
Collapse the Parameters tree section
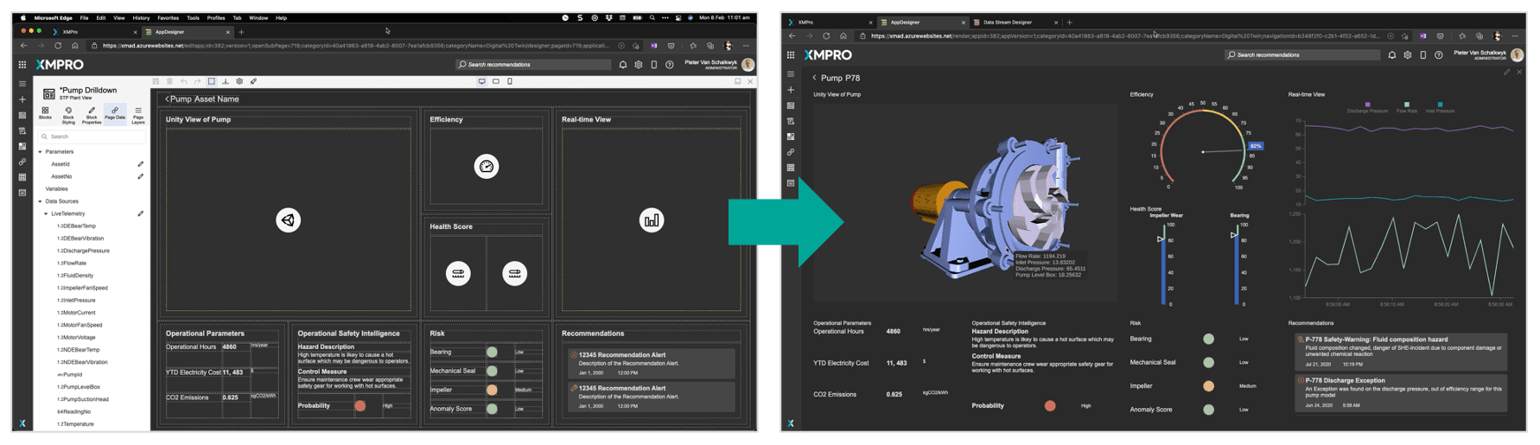(x=40, y=152)
